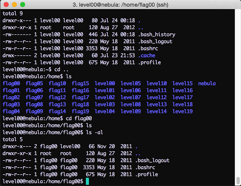Click the level09 directory name
This screenshot has width=241, height=186.
[131, 111]
